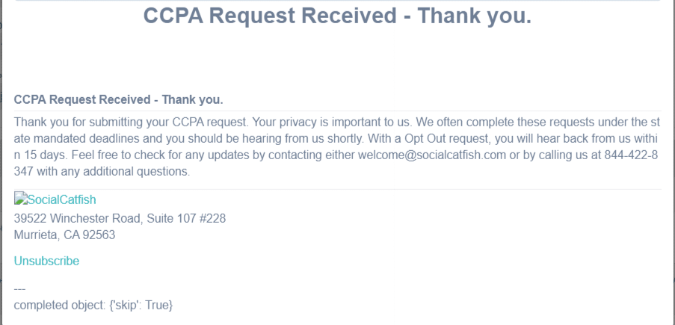Open the SocialCatfish link text
Viewport: 675px width, 325px height.
click(x=61, y=199)
